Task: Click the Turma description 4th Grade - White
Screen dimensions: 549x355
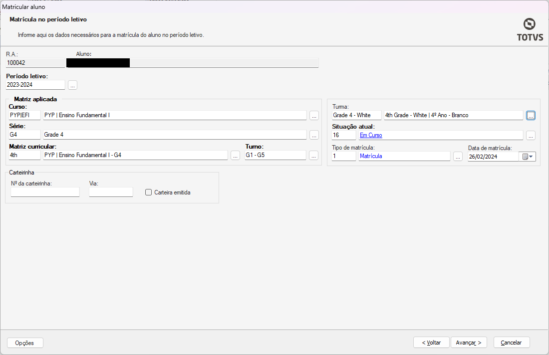Action: click(453, 115)
